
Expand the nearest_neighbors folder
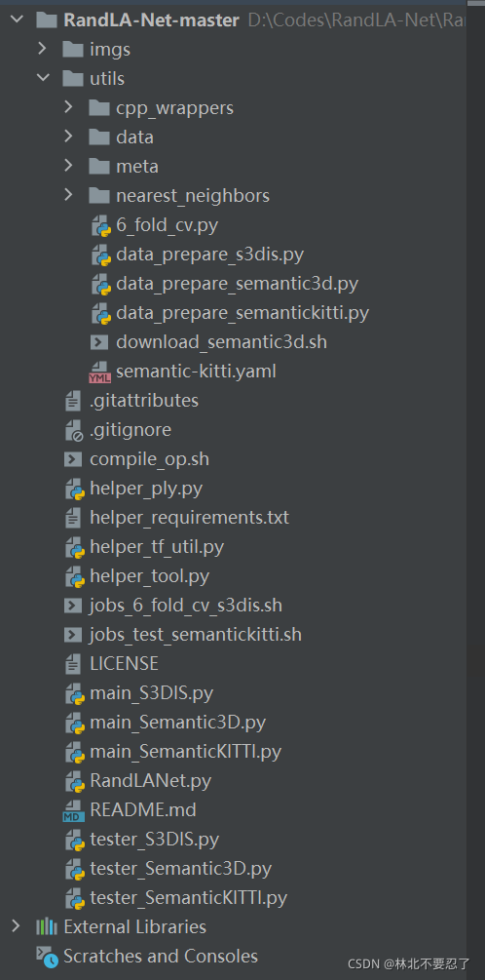(69, 196)
